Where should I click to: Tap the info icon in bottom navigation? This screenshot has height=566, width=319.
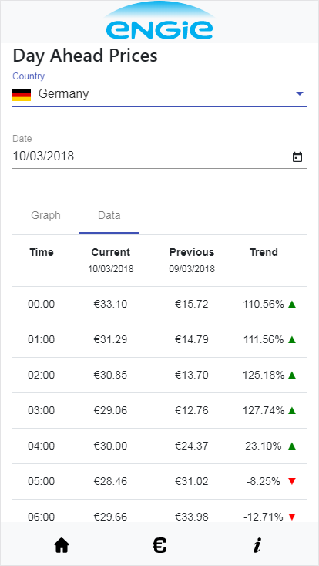[257, 545]
